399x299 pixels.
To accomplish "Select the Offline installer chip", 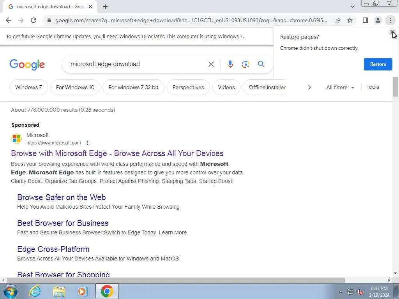I will click(x=267, y=87).
